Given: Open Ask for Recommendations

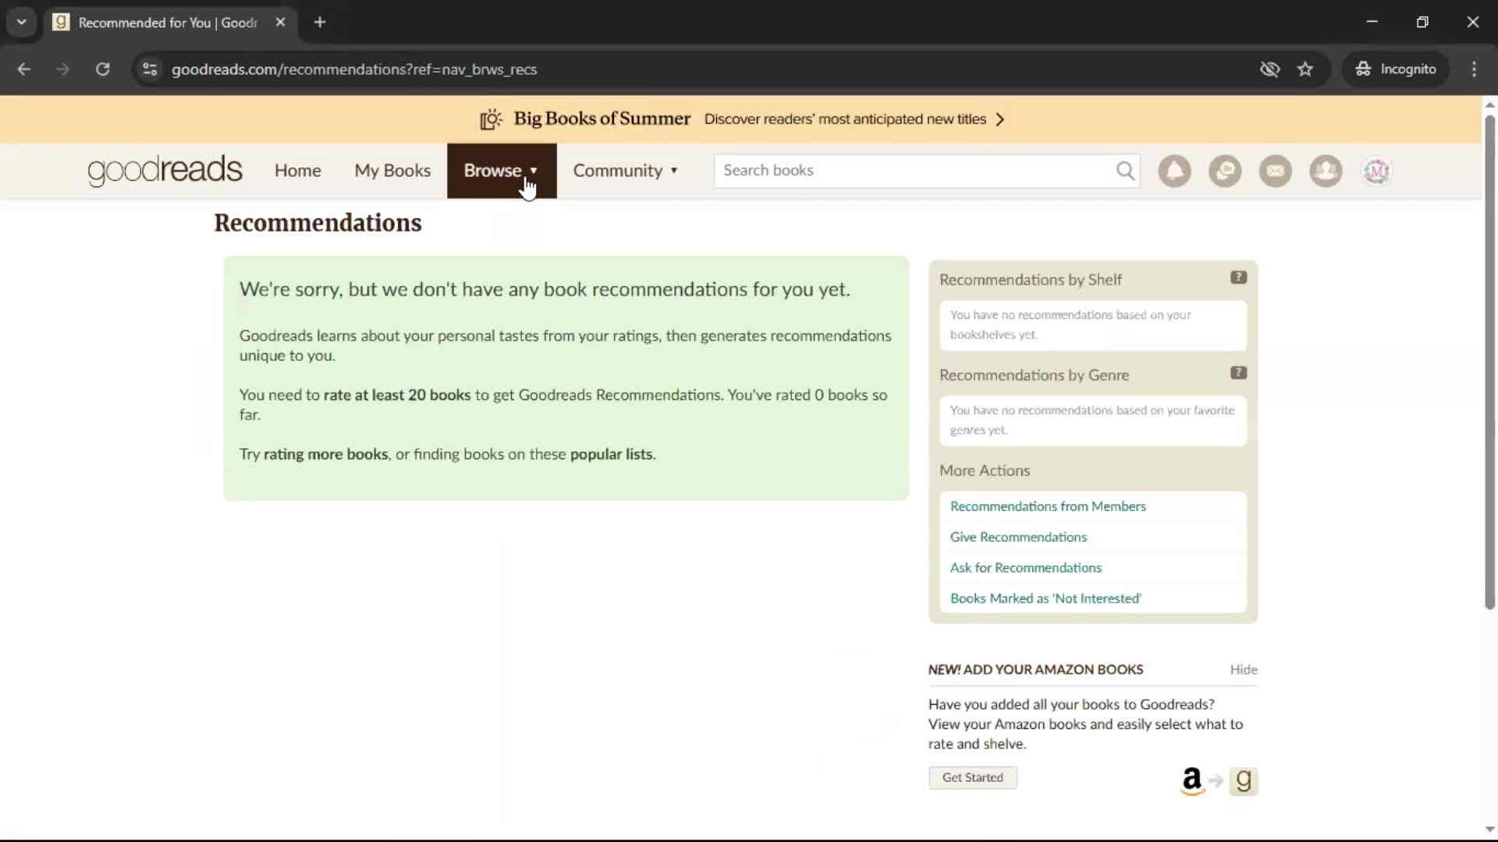Looking at the screenshot, I should point(1025,568).
